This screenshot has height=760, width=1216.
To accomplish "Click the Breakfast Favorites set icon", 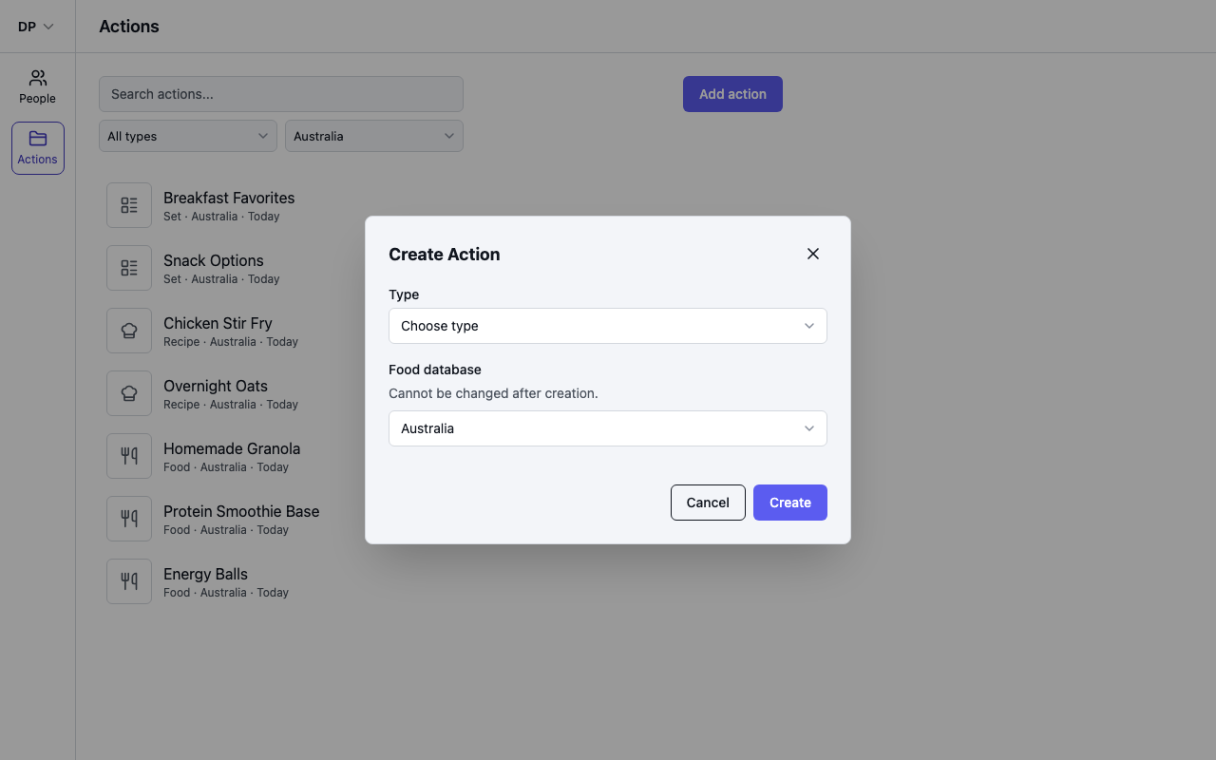I will pos(129,205).
